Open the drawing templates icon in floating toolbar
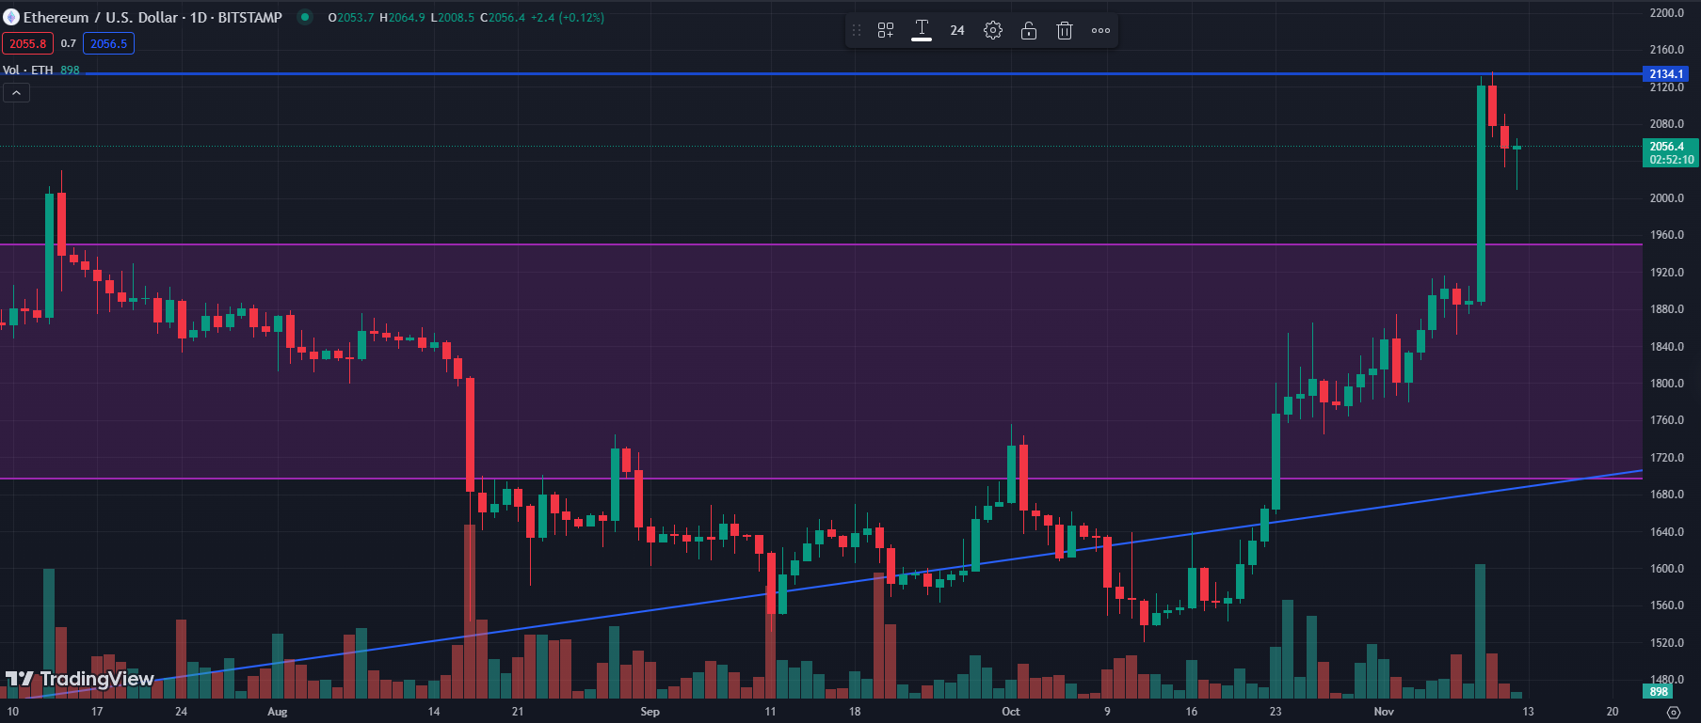The image size is (1701, 723). (886, 31)
